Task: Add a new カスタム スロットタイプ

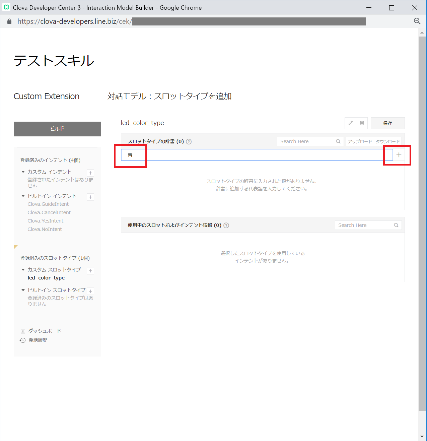Action: [x=90, y=271]
